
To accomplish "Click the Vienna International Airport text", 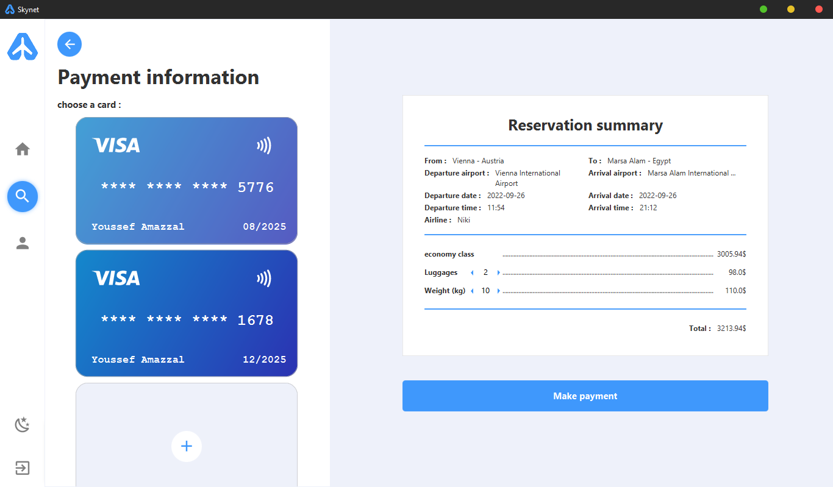I will point(527,178).
